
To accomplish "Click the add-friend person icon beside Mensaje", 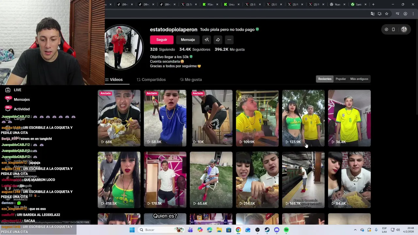I will pyautogui.click(x=207, y=39).
